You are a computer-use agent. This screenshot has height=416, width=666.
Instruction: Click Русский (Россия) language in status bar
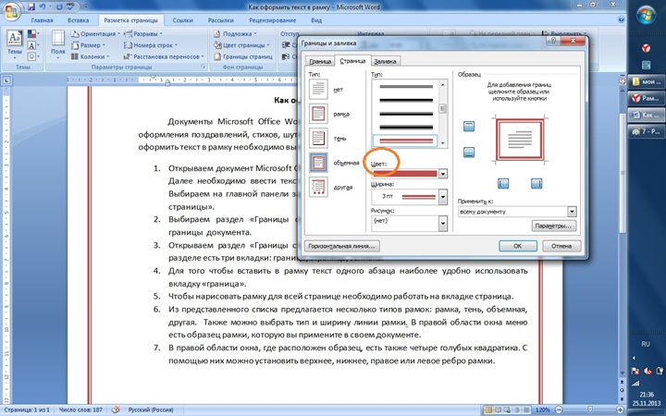click(151, 410)
